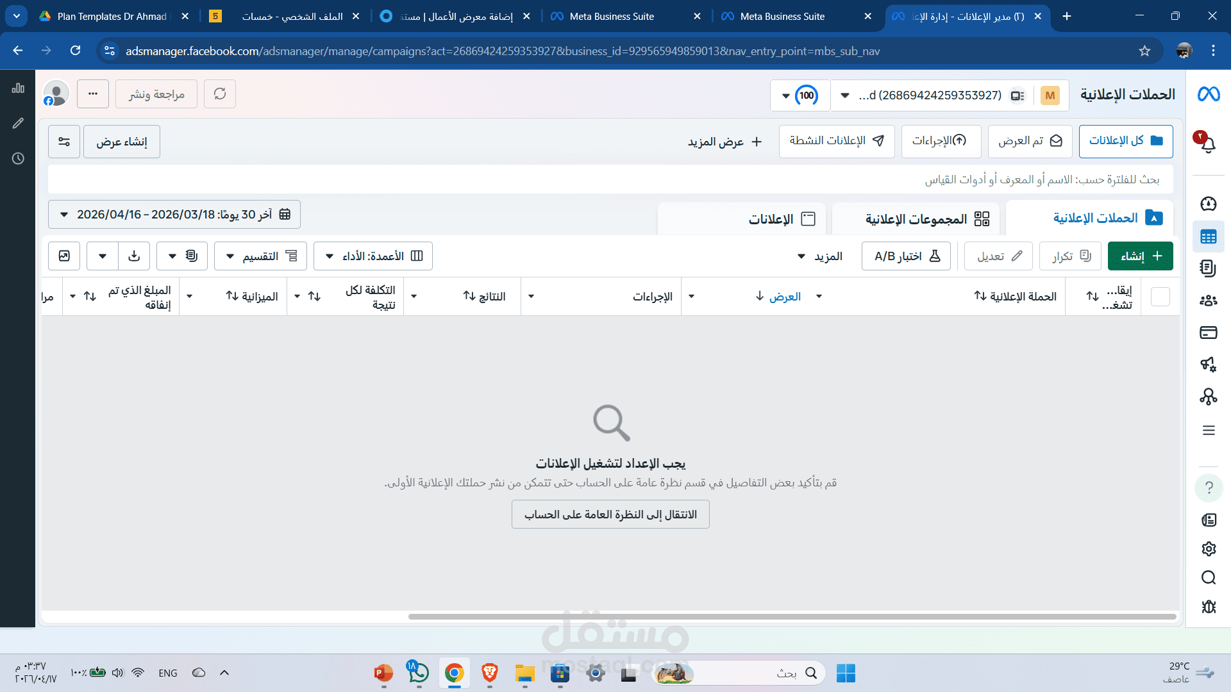
Task: Open the الأعمدة: الأداء columns dropdown
Action: pos(374,256)
